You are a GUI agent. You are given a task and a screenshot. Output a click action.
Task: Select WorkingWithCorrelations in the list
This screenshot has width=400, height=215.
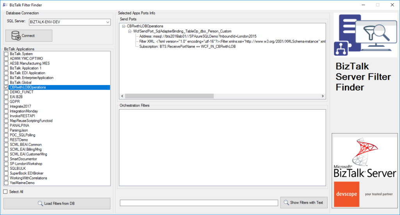point(28,178)
